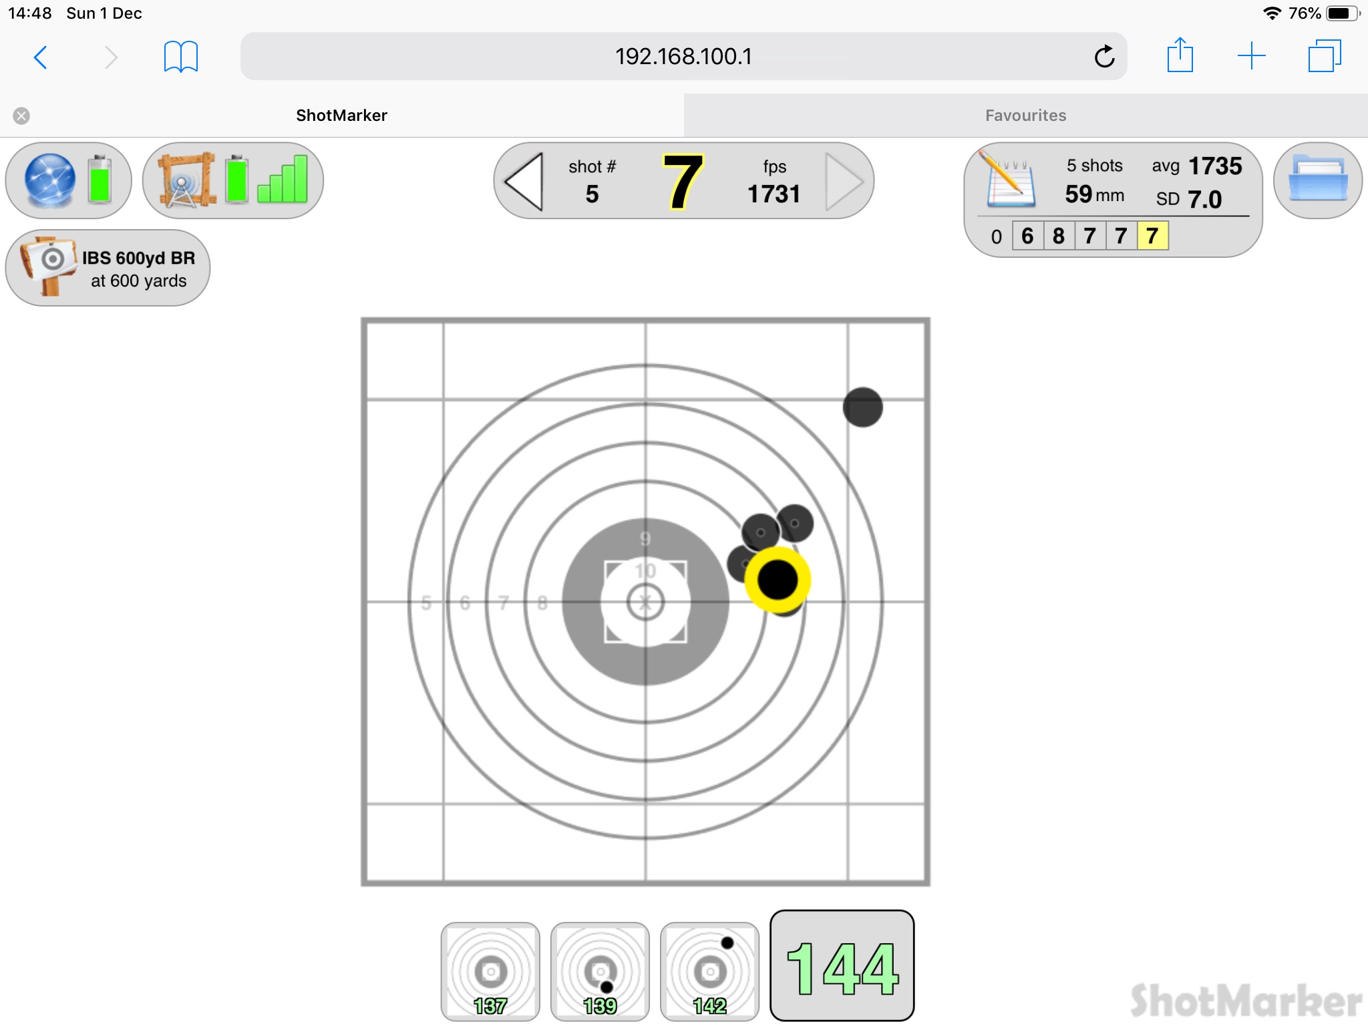Click the yellow highlighted shot on target
Screen dimensions: 1368x1026
778,579
